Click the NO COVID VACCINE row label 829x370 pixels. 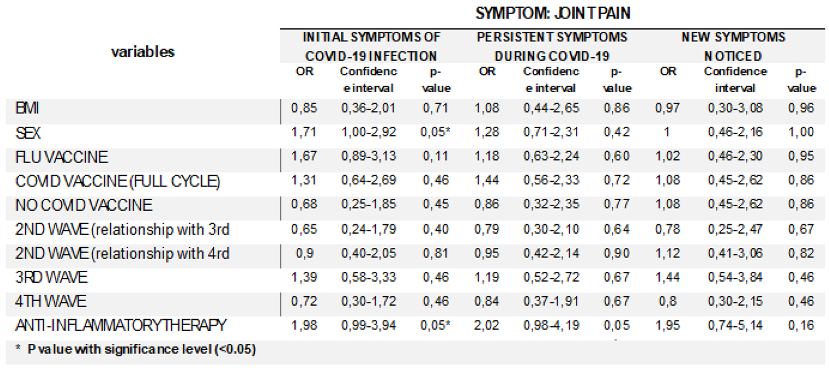click(x=84, y=205)
